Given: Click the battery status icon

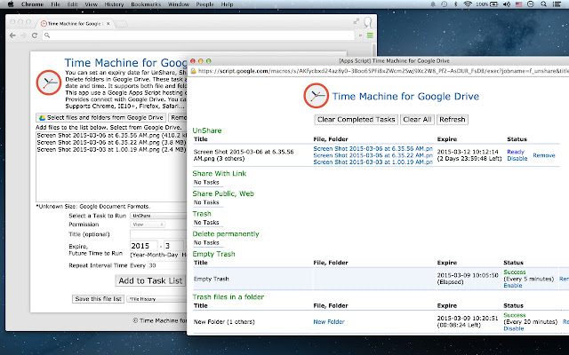Looking at the screenshot, I should [494, 4].
